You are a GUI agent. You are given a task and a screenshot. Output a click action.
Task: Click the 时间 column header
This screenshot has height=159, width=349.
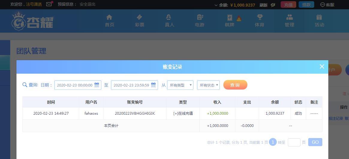click(51, 102)
